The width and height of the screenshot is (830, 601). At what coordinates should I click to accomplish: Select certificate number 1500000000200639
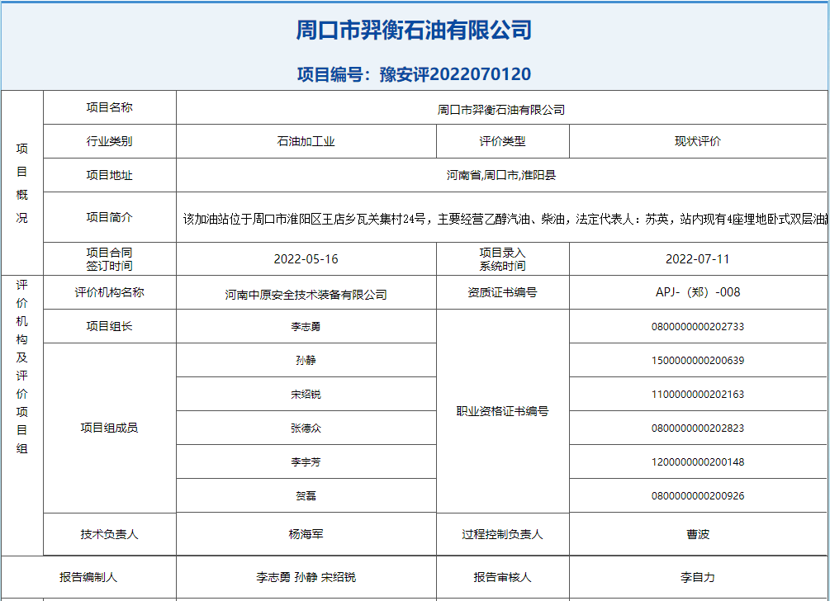click(698, 361)
